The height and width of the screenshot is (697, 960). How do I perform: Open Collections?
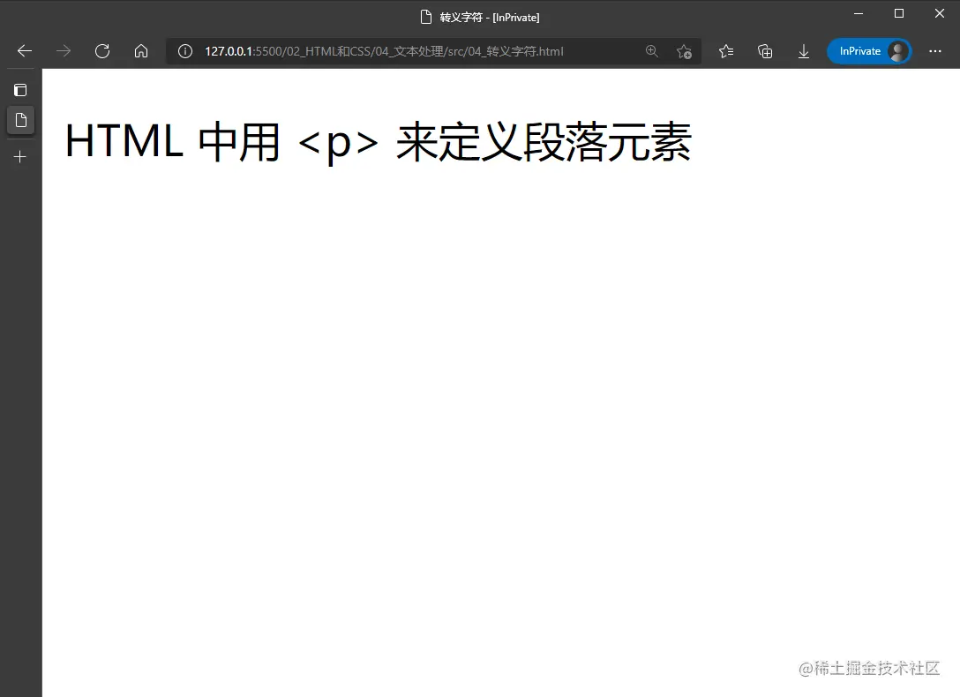point(765,51)
